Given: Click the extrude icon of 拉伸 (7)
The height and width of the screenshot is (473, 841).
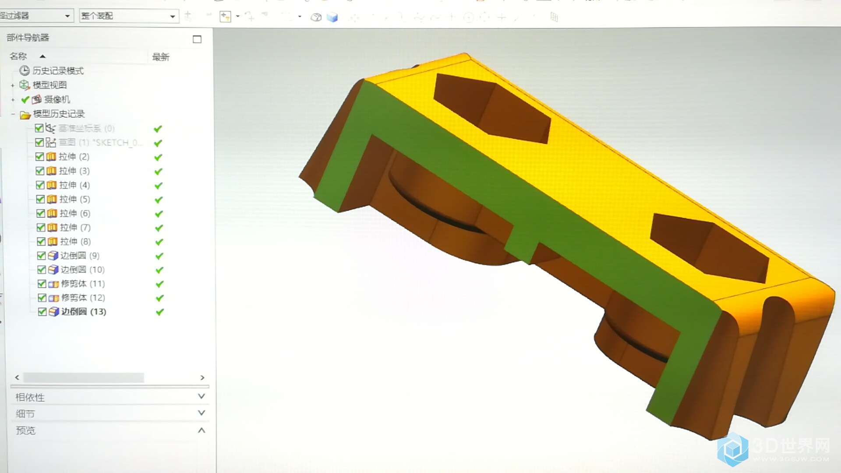Looking at the screenshot, I should [x=52, y=227].
